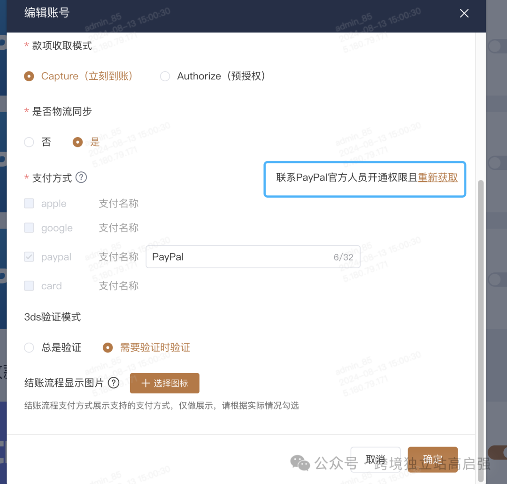This screenshot has height=484, width=507.
Task: Click the 支付名称 label beside card
Action: tap(119, 285)
